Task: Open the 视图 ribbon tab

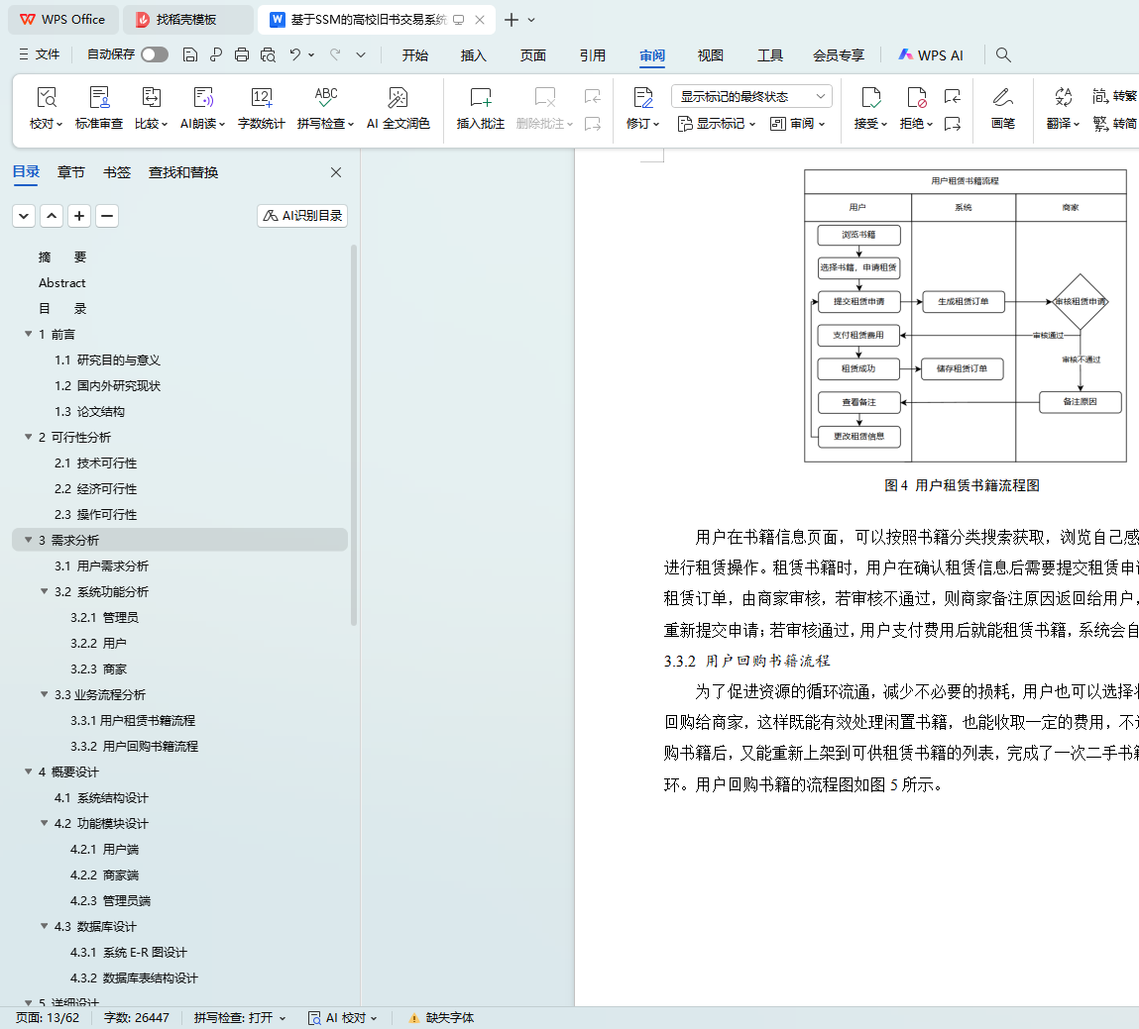Action: 711,55
